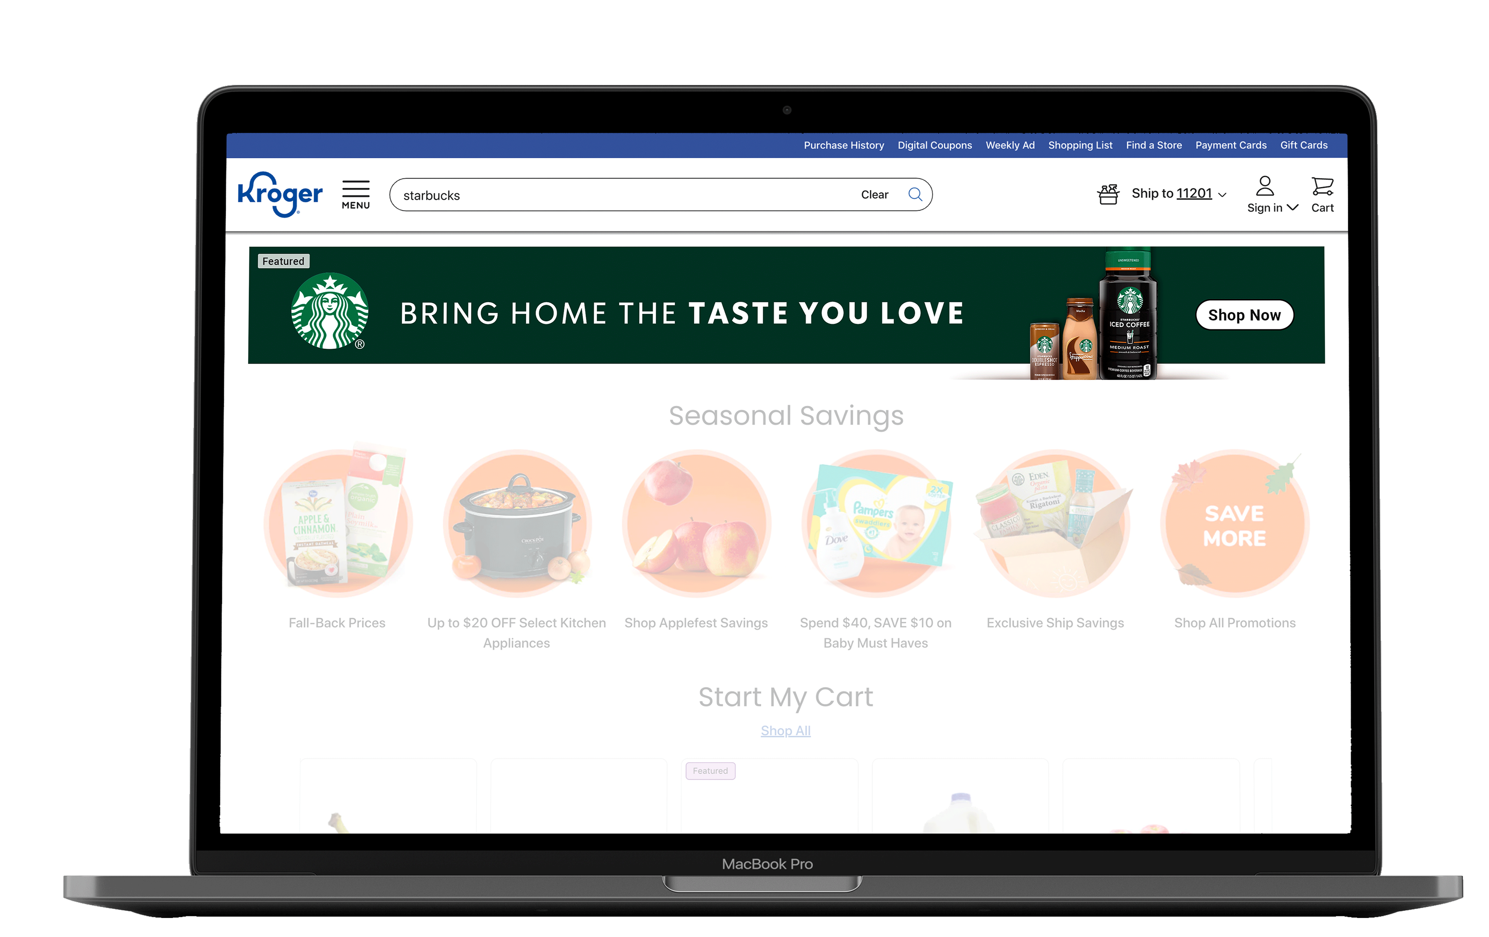Click the Start My Cart heading

(785, 698)
